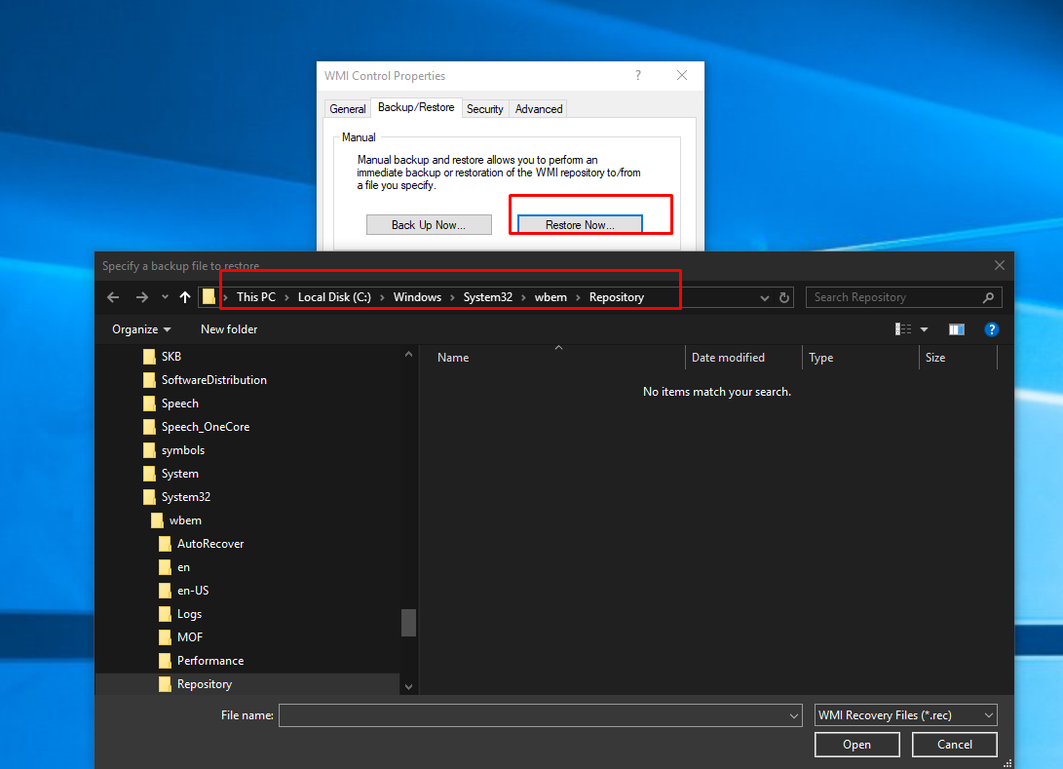Click Restore Now button
The width and height of the screenshot is (1063, 769).
[580, 225]
